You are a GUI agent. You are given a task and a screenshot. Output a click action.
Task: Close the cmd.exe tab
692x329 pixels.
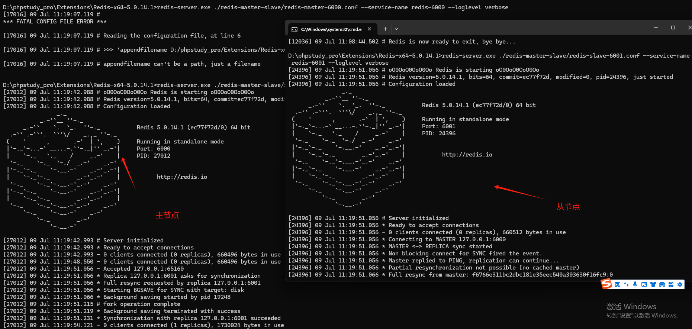[369, 29]
